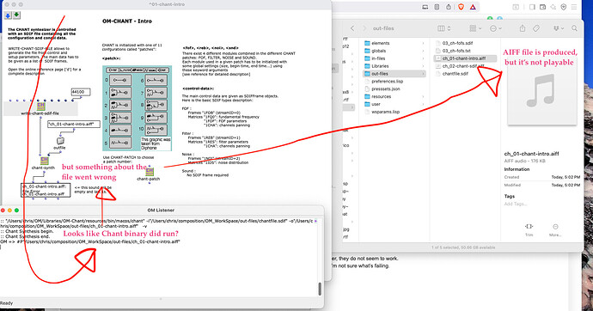Select file chantfile.sdif
593x311 pixels.
455,74
